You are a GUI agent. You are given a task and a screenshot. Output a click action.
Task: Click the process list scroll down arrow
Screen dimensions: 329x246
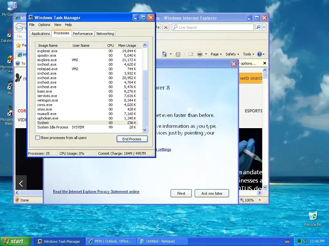click(x=145, y=130)
